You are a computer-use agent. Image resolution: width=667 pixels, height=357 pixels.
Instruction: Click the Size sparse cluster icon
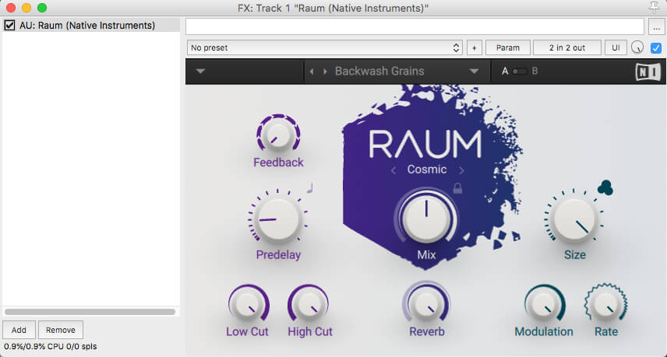pos(605,187)
